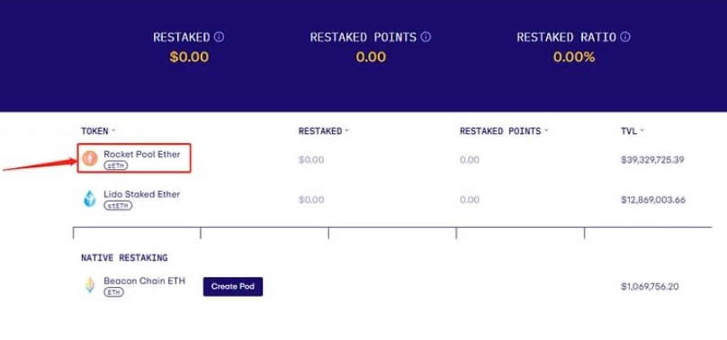
Task: Sort the table by TOKEN column arrow
Action: pos(112,131)
